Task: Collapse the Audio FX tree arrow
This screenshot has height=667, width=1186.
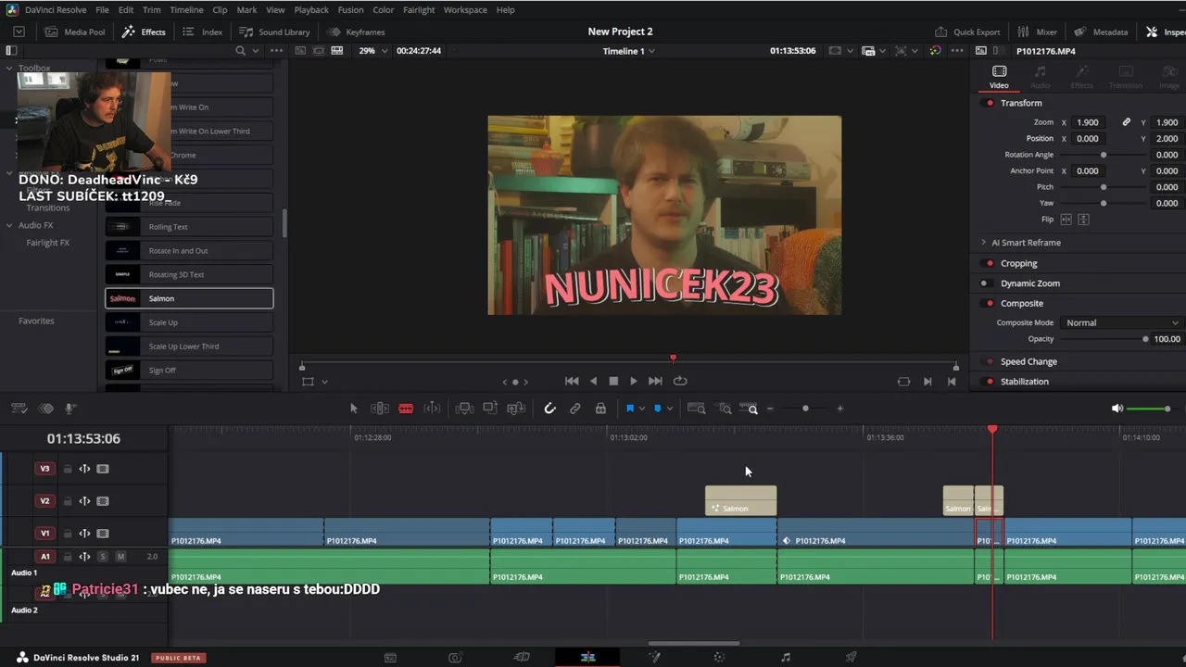Action: [9, 225]
